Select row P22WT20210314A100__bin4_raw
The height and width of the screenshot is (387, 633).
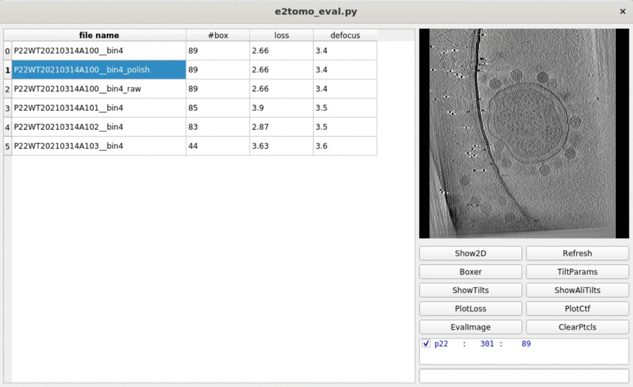coord(78,89)
